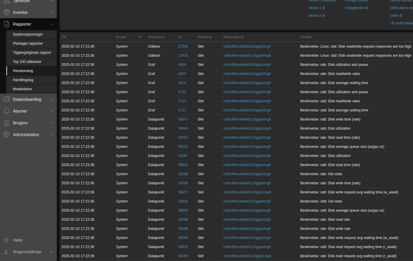
Task: Click the Inventar box icon in sidebar
Action: (6, 12)
